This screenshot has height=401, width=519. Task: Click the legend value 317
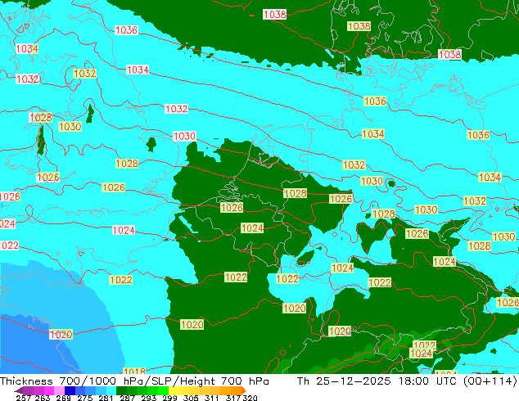pyautogui.click(x=233, y=398)
